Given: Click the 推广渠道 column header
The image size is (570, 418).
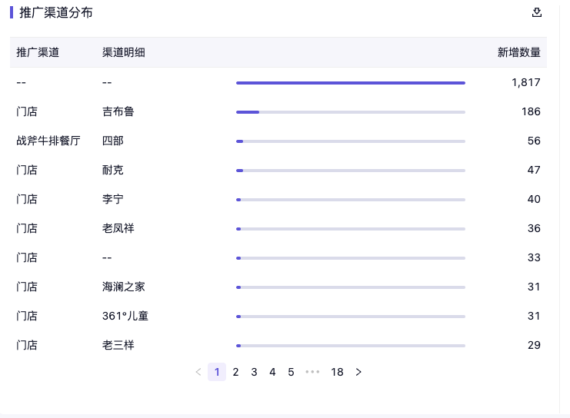Looking at the screenshot, I should click(x=38, y=52).
